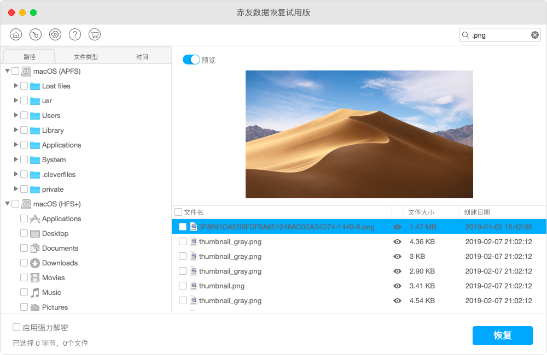Collapse the macOS (HFS+) volume
Screen dimensions: 547x355
coord(7,204)
